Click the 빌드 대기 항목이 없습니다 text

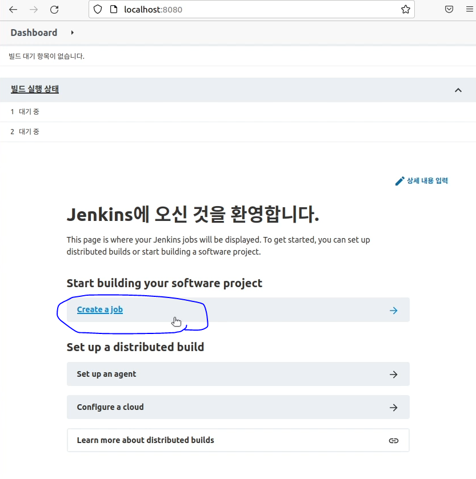[x=46, y=56]
